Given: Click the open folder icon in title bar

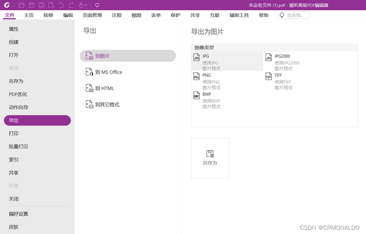Looking at the screenshot, I should [x=22, y=5].
